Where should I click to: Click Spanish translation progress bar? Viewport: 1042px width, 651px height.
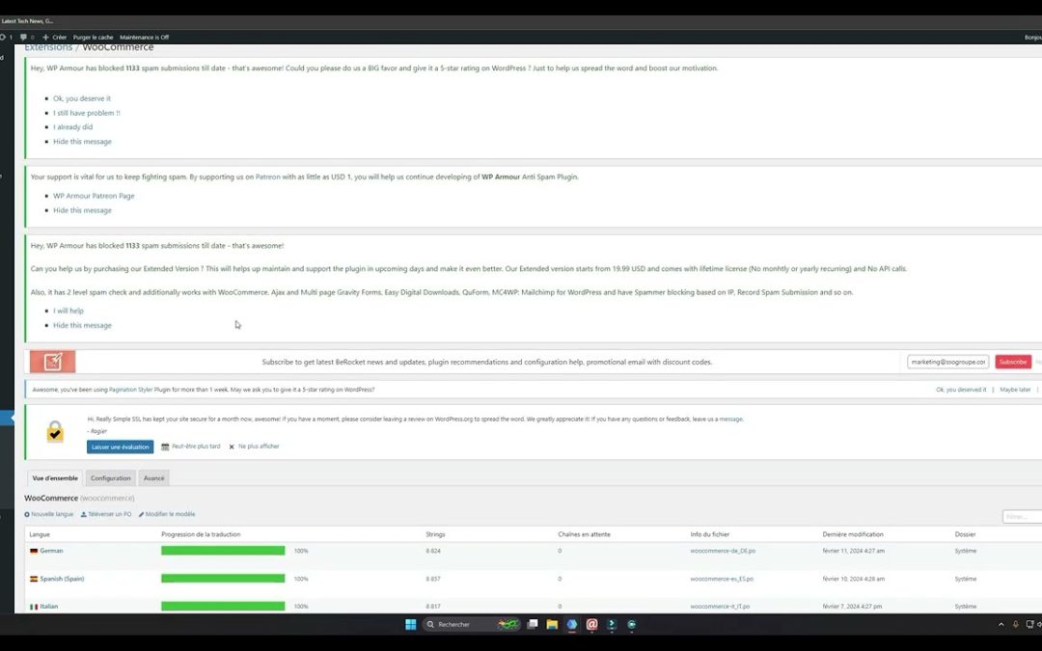point(223,579)
